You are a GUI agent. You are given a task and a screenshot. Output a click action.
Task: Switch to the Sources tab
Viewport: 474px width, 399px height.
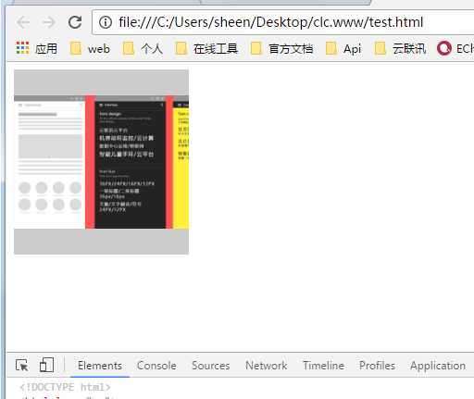(x=210, y=366)
